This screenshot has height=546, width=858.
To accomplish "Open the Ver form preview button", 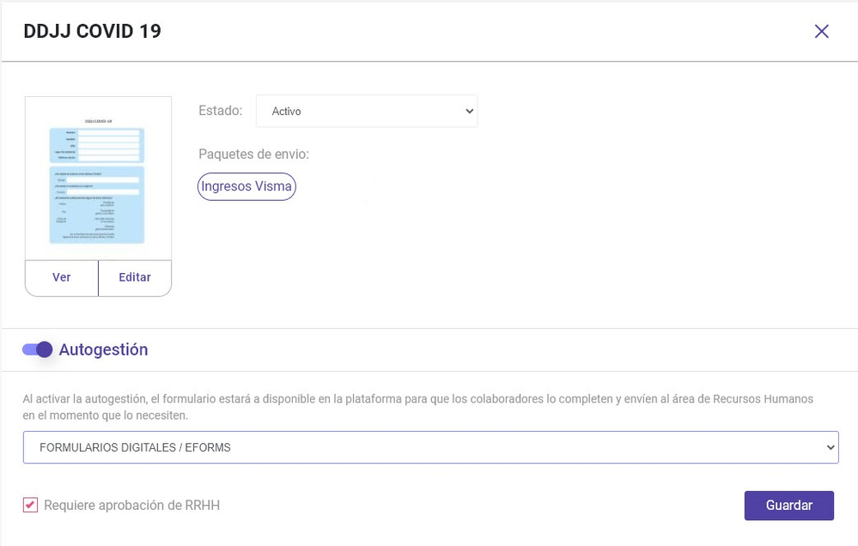I will point(62,277).
